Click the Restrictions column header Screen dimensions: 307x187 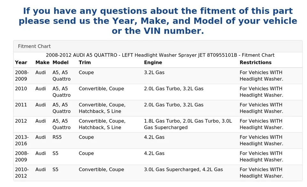coord(256,62)
